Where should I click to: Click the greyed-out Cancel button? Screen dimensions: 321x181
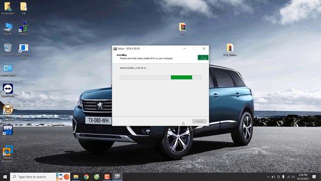[200, 122]
